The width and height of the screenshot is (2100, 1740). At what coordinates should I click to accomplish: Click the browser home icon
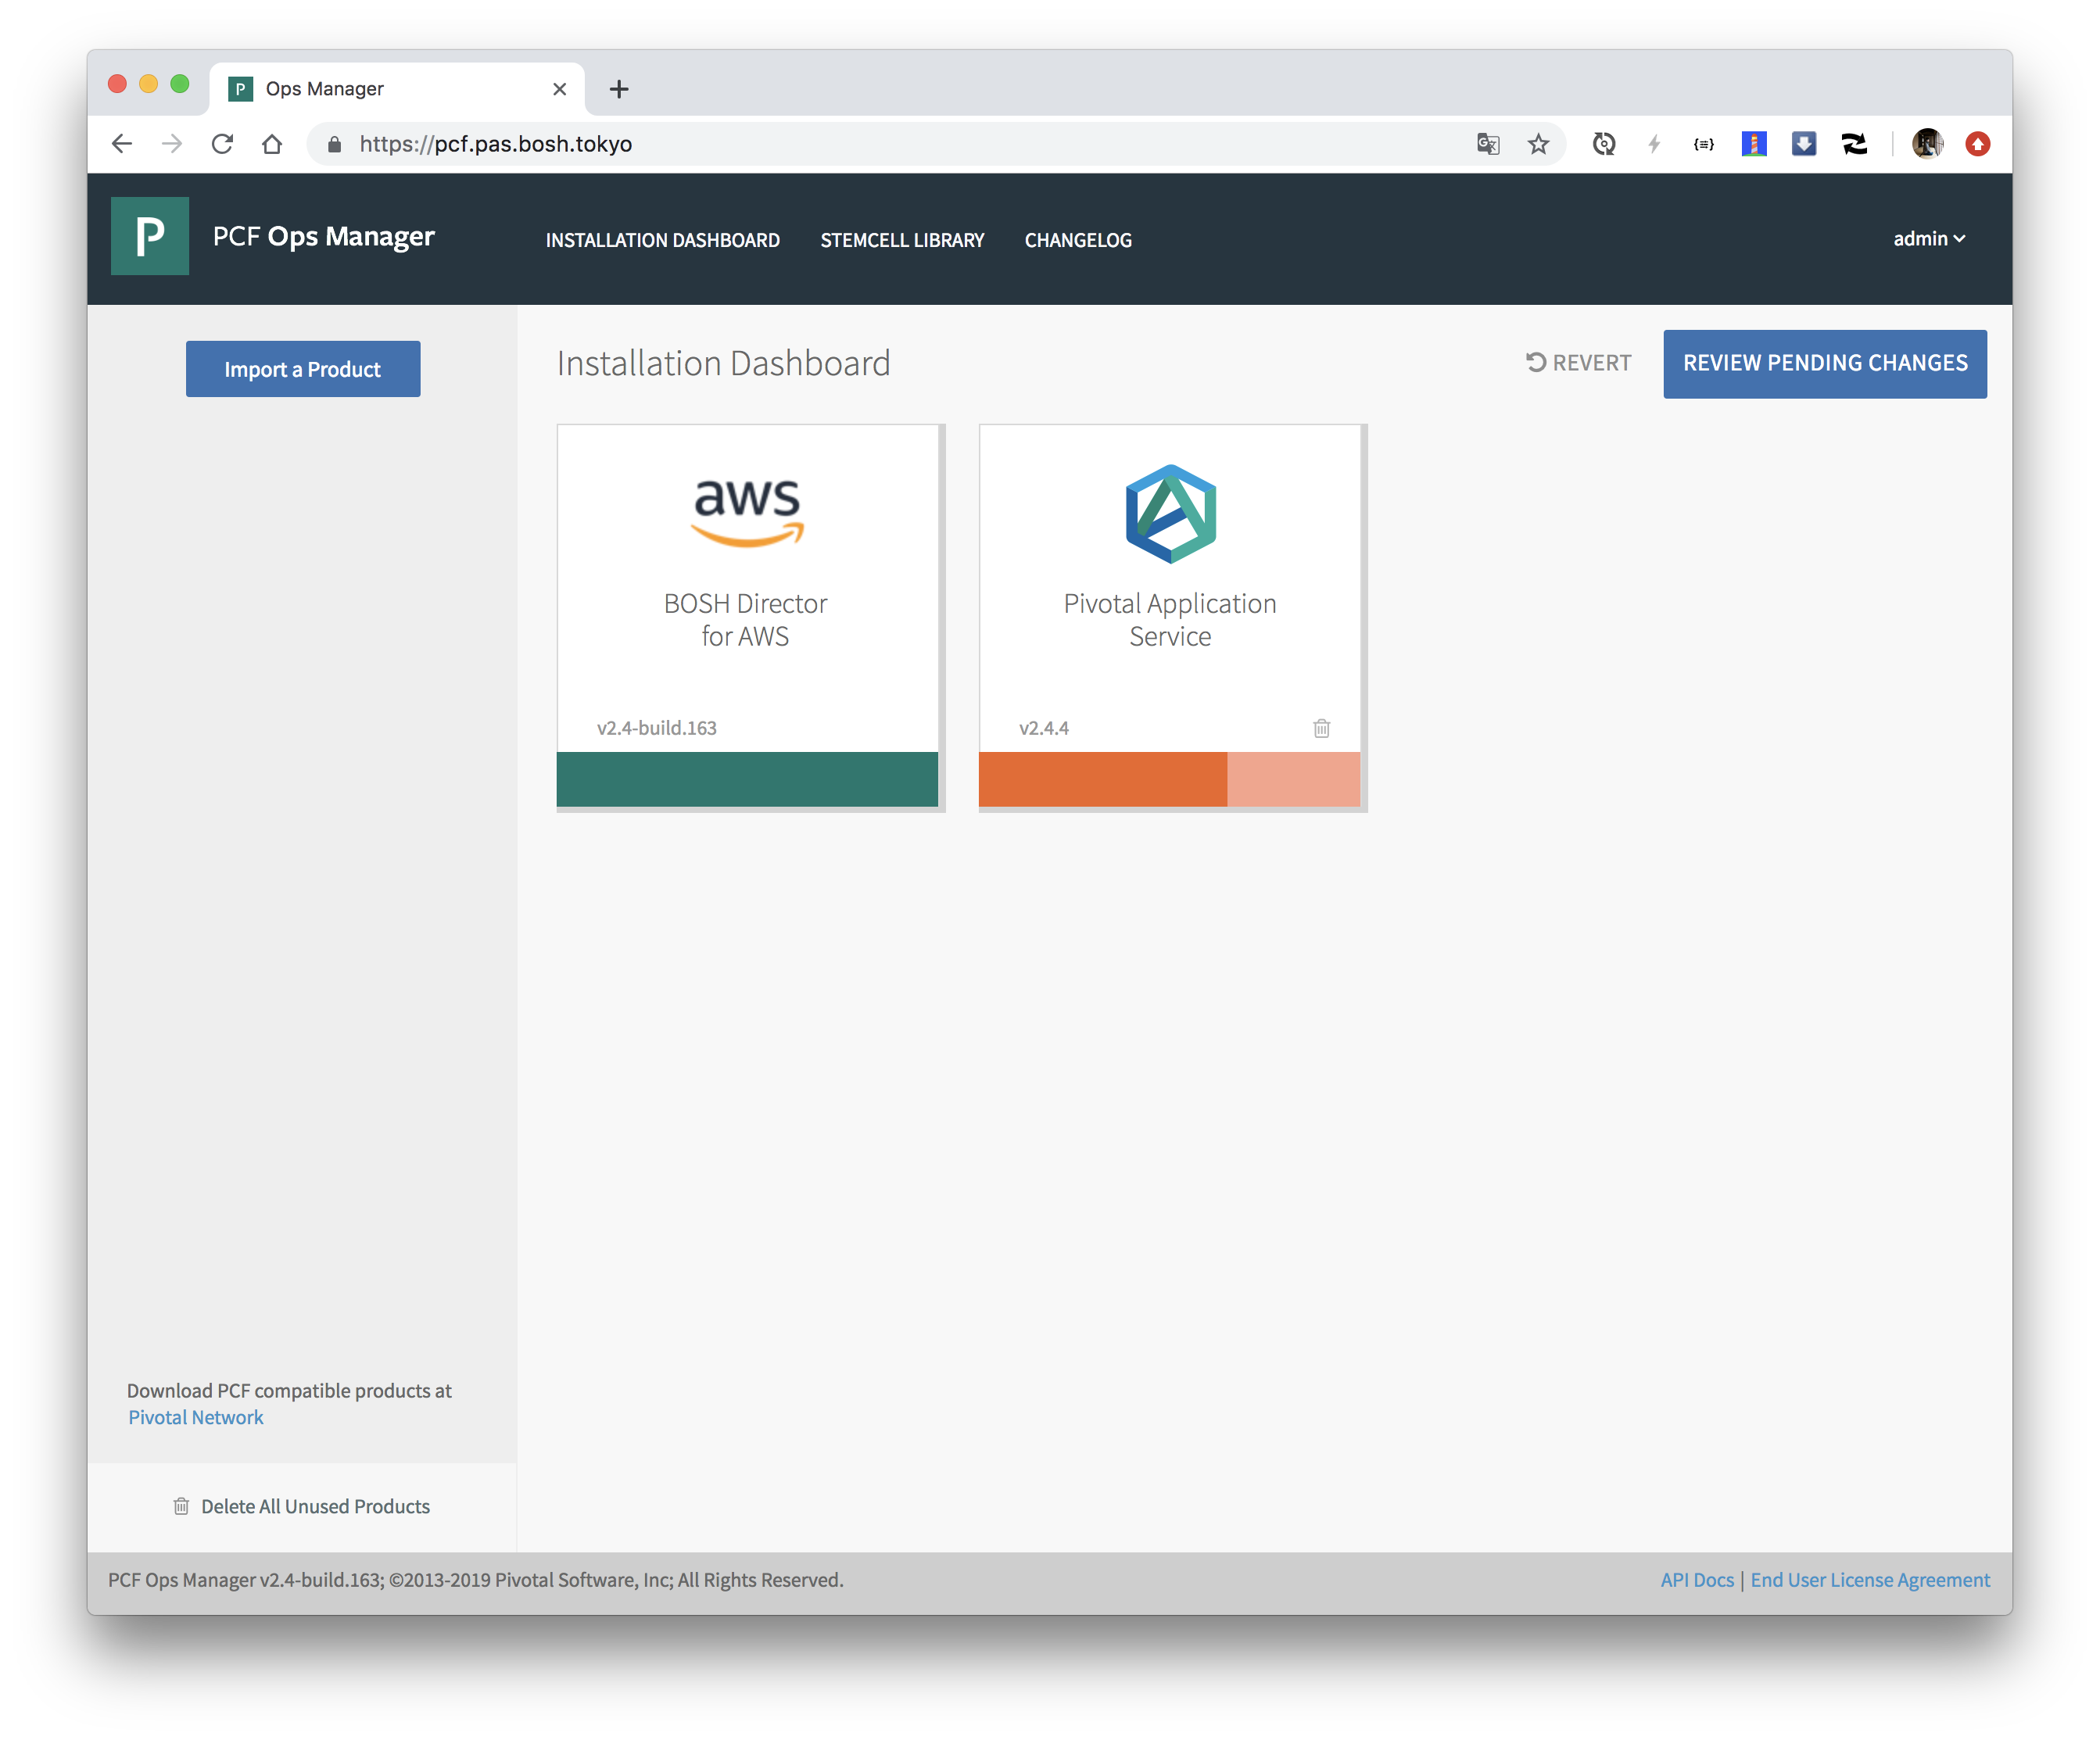[272, 144]
